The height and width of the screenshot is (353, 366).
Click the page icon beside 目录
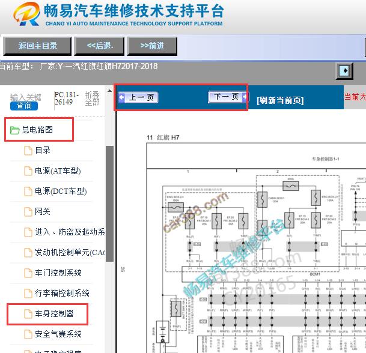[x=28, y=151]
